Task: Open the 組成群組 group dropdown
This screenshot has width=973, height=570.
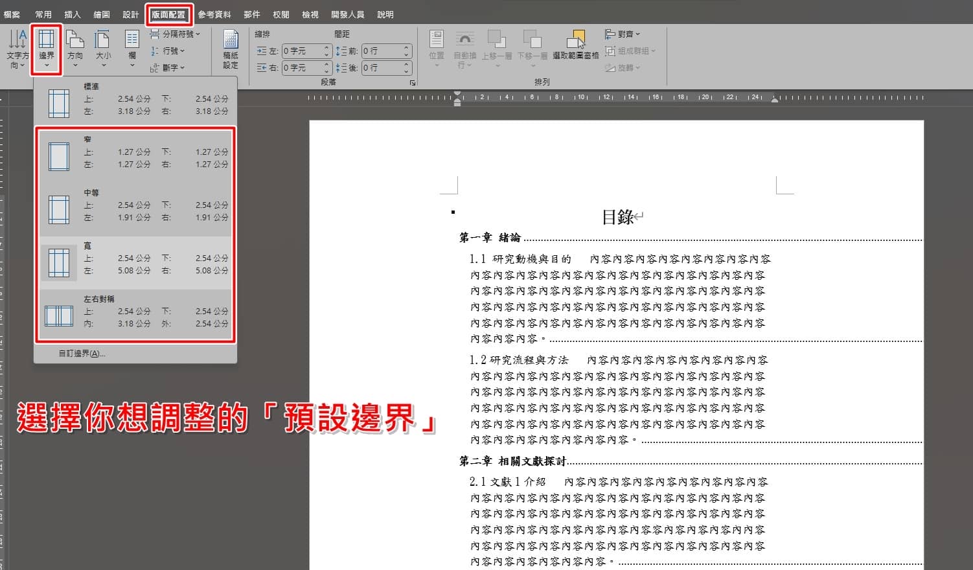Action: [x=630, y=51]
